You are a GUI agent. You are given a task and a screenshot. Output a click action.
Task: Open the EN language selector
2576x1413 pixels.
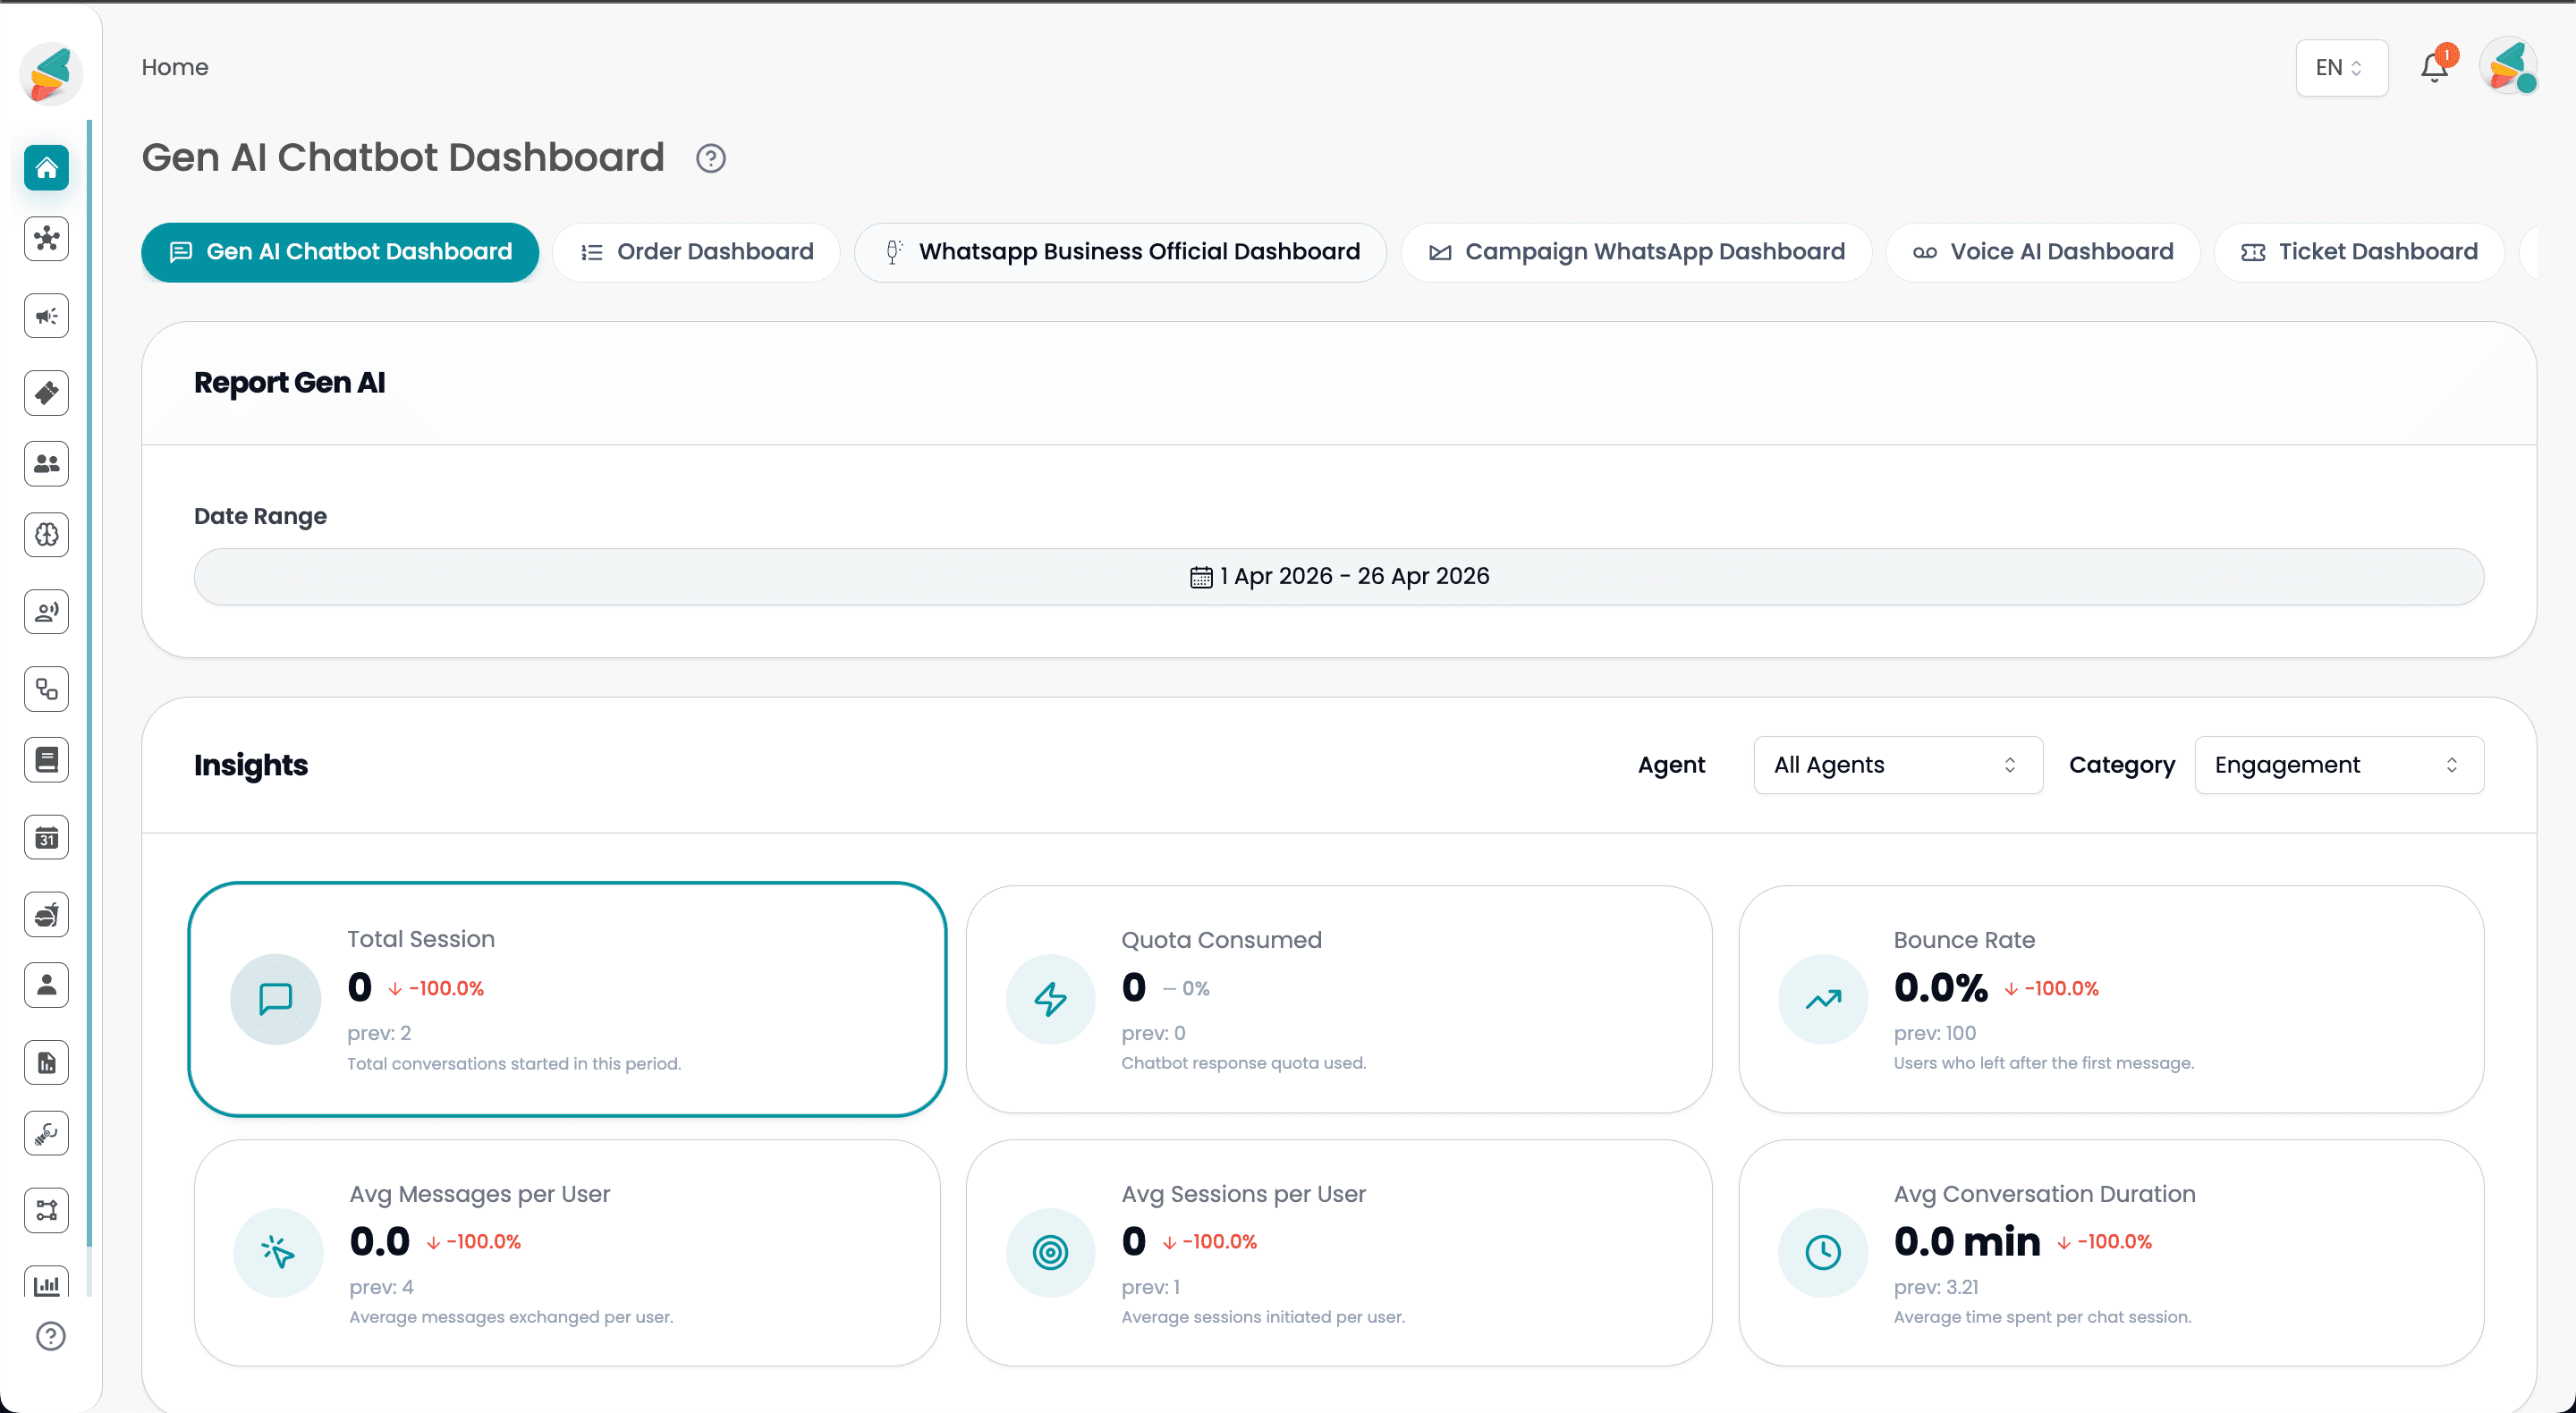(x=2341, y=67)
